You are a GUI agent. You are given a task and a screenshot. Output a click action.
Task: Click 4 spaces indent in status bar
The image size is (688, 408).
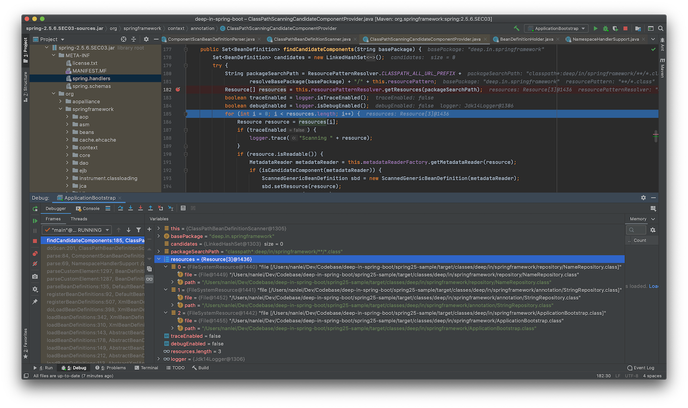pos(652,376)
